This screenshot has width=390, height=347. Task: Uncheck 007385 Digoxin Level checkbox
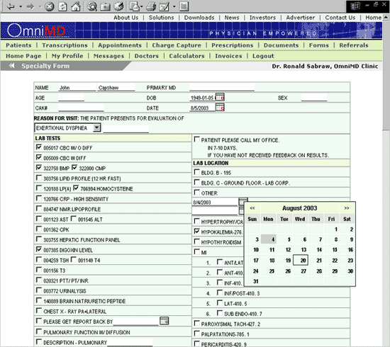[x=39, y=249]
